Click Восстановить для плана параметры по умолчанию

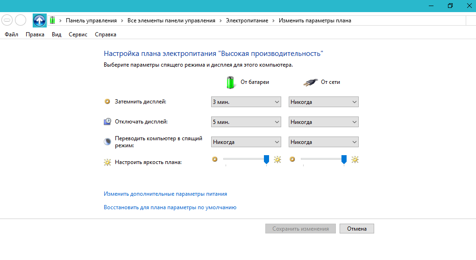pos(170,207)
